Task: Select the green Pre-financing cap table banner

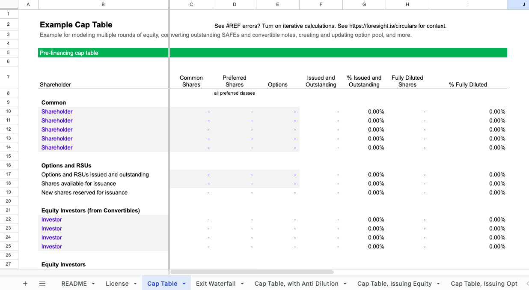Action: [x=273, y=53]
